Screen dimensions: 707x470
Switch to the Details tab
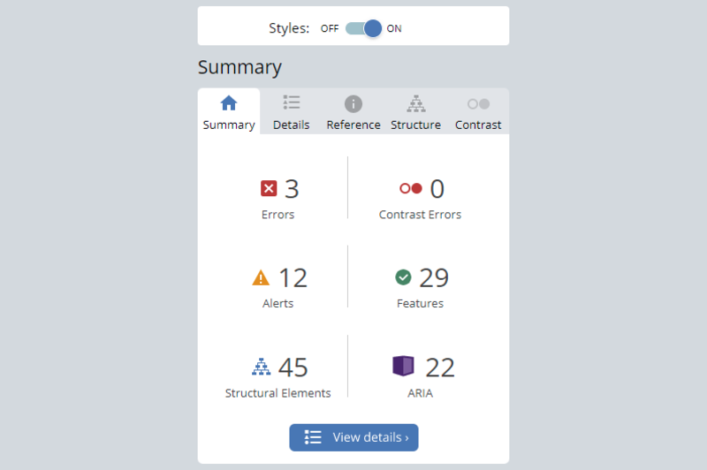(x=291, y=112)
